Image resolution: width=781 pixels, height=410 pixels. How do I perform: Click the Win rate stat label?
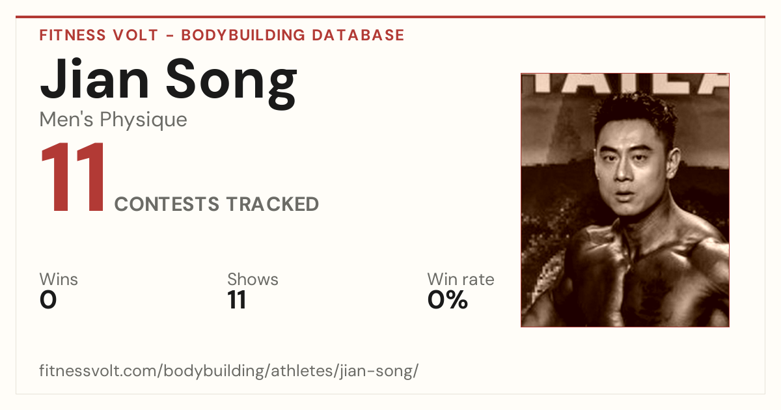point(461,279)
